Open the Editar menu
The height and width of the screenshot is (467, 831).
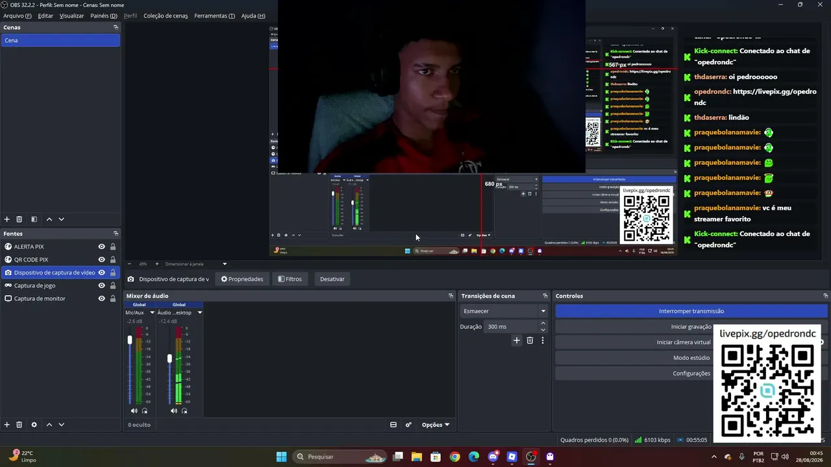click(x=45, y=16)
